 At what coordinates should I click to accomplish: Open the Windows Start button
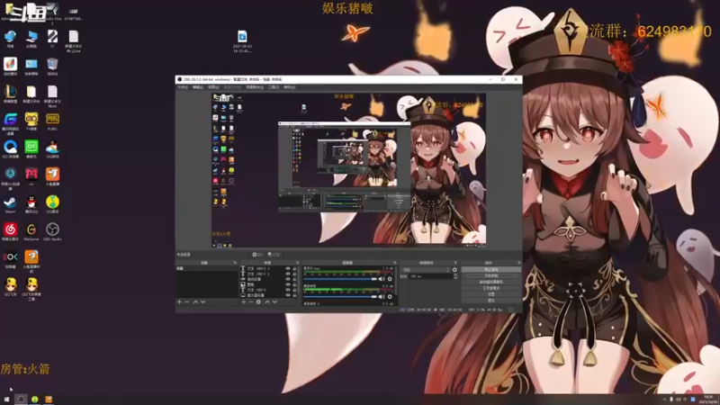click(x=6, y=400)
